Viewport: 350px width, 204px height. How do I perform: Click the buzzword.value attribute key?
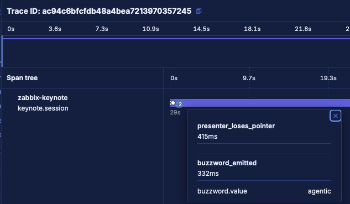coord(222,191)
